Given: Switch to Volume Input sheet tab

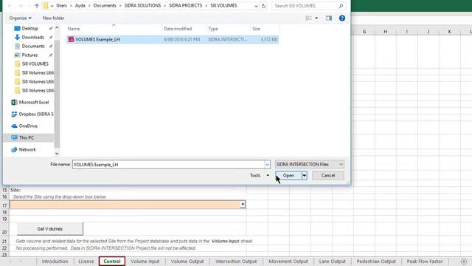Looking at the screenshot, I should point(145,262).
